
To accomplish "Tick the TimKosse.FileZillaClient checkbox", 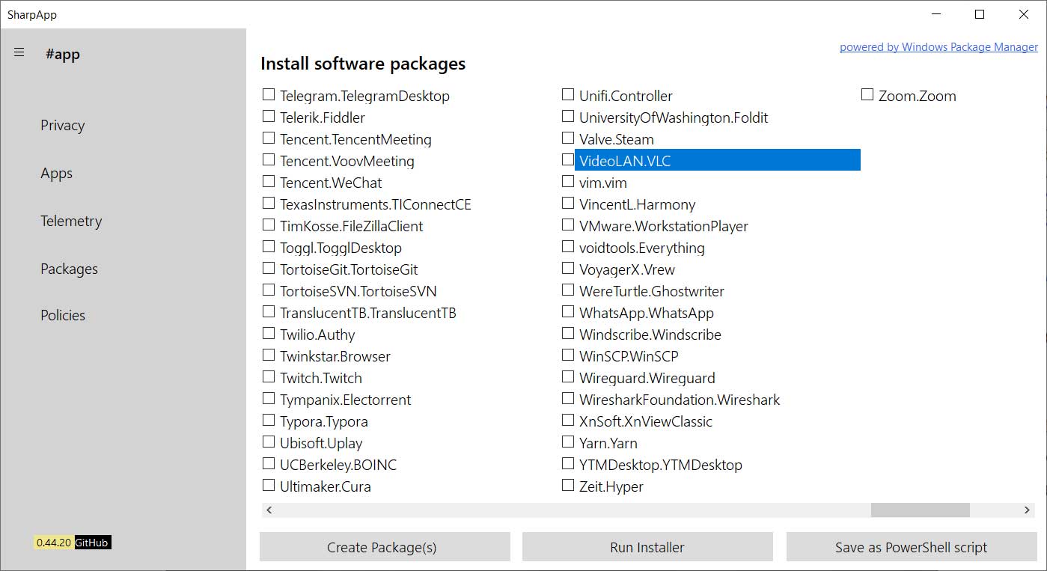I will (x=269, y=225).
